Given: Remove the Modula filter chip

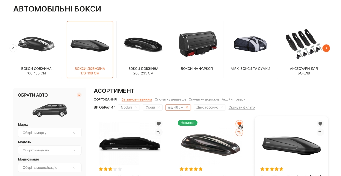Looking at the screenshot, I should point(136,107).
